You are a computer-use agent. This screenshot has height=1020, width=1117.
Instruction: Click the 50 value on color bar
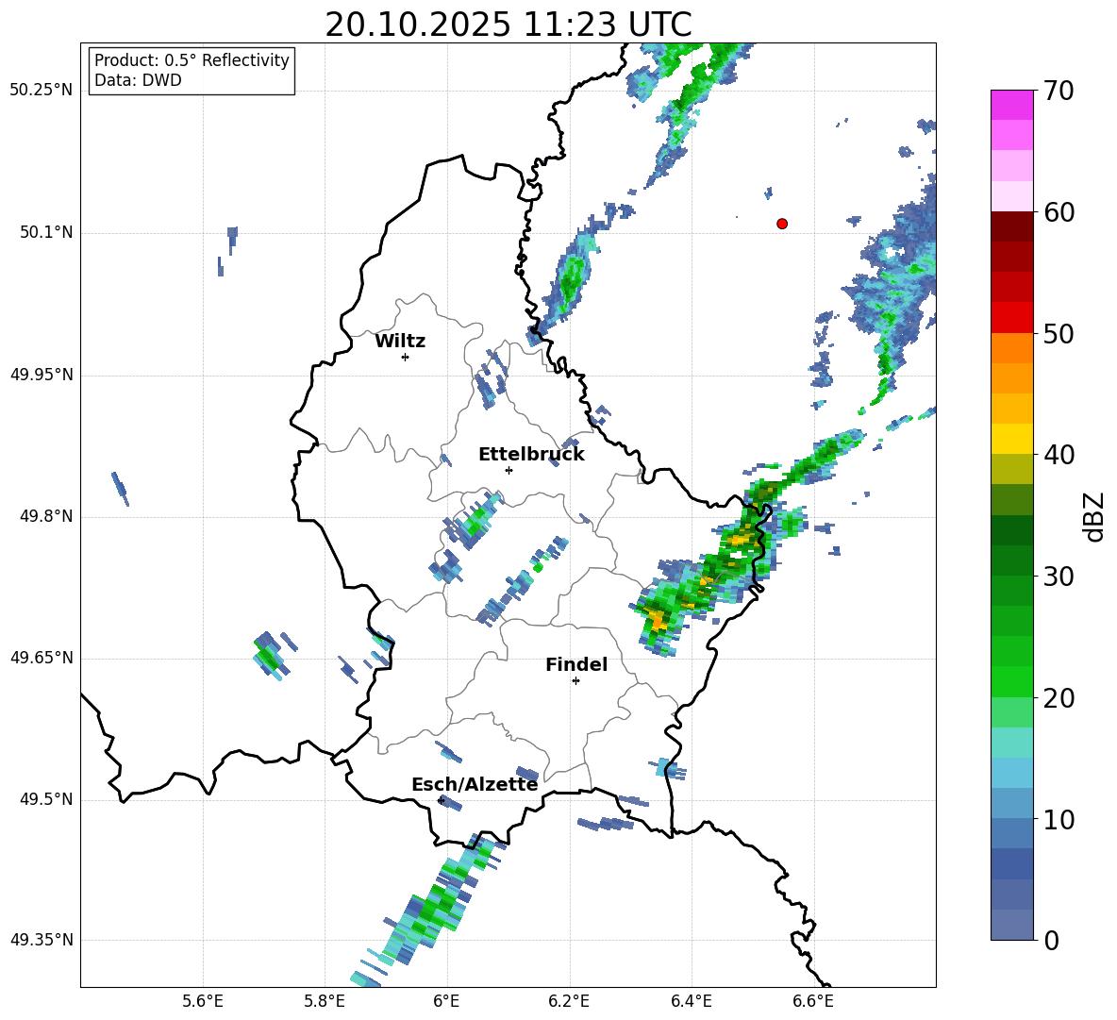(x=1058, y=333)
